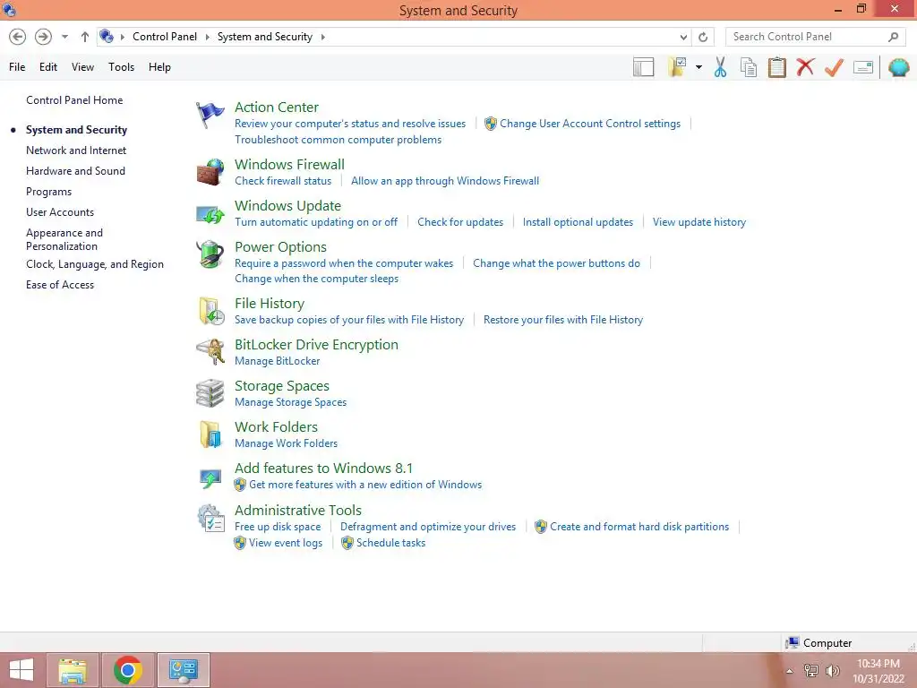This screenshot has width=917, height=688.
Task: Open the folder options toolbar dropdown arrow
Action: point(698,67)
